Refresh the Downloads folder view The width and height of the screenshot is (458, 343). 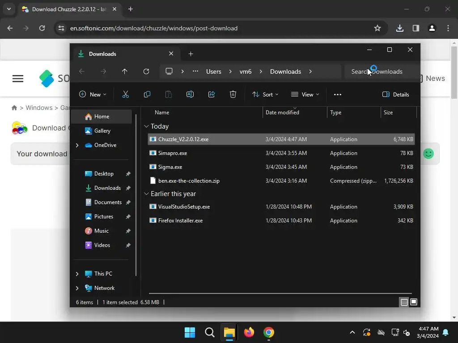tap(146, 71)
